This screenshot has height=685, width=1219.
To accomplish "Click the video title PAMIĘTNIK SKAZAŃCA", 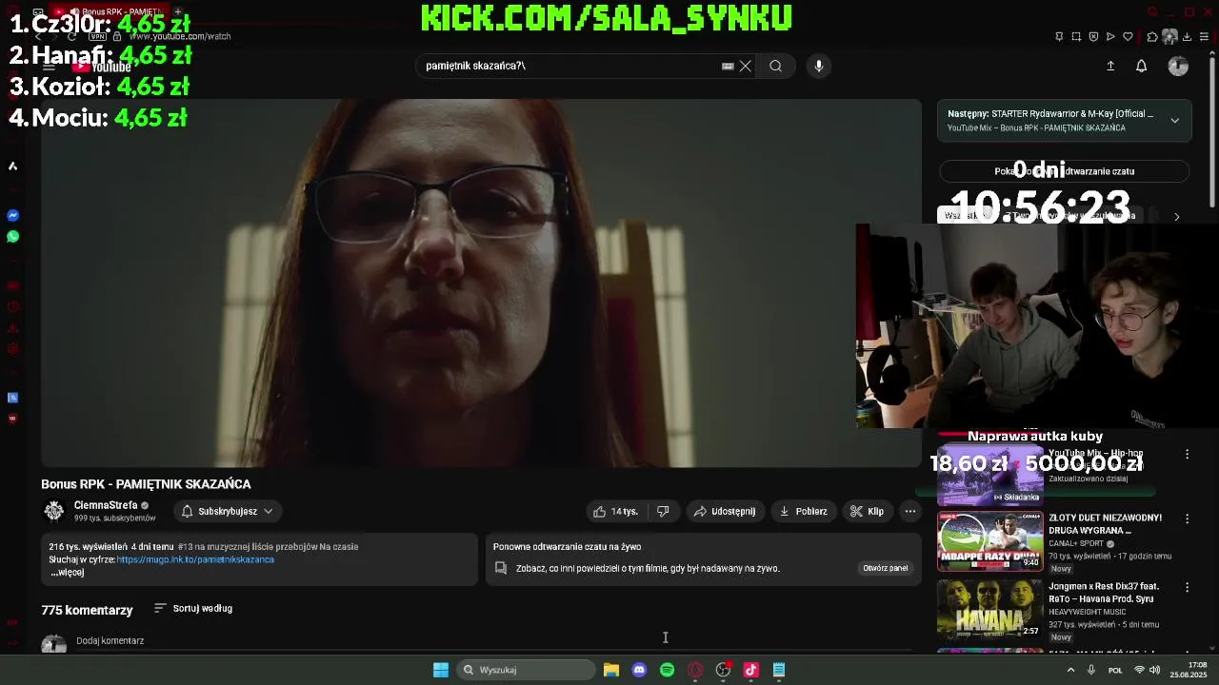I will tap(146, 484).
